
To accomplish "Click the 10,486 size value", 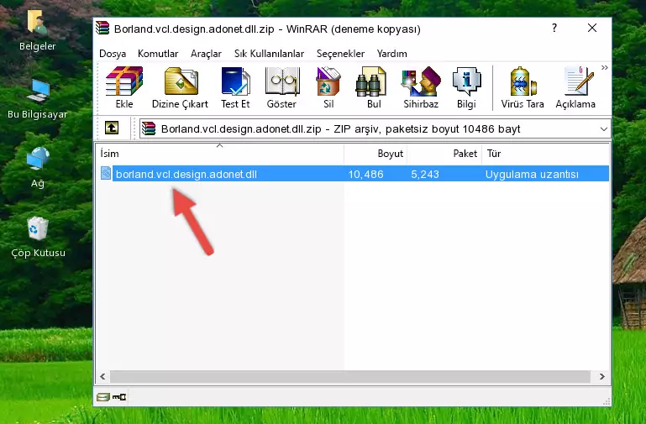I will [366, 174].
